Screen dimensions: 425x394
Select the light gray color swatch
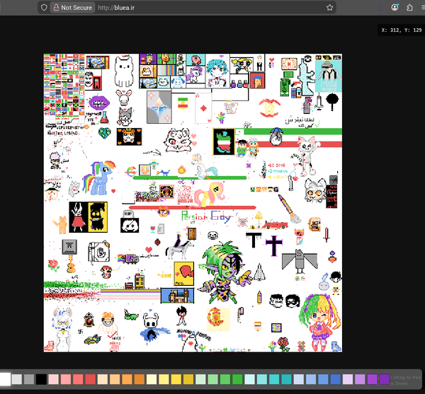tap(17, 379)
